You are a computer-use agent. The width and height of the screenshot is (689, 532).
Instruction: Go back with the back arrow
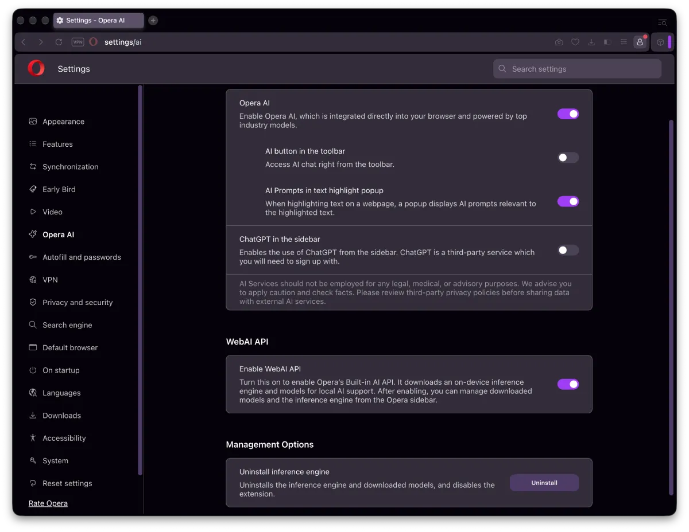[x=24, y=42]
